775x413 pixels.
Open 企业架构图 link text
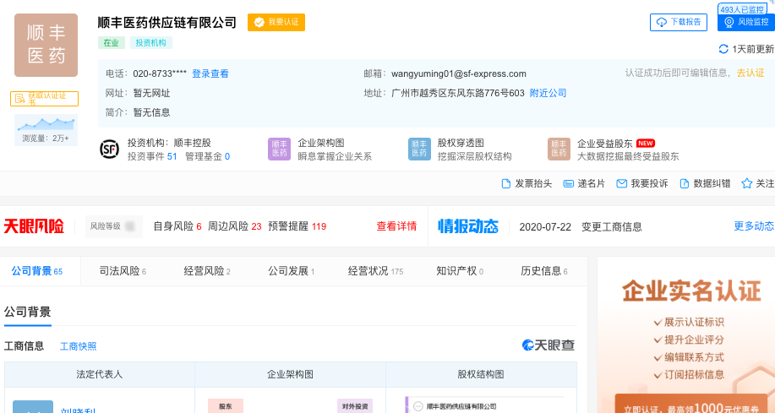click(321, 143)
